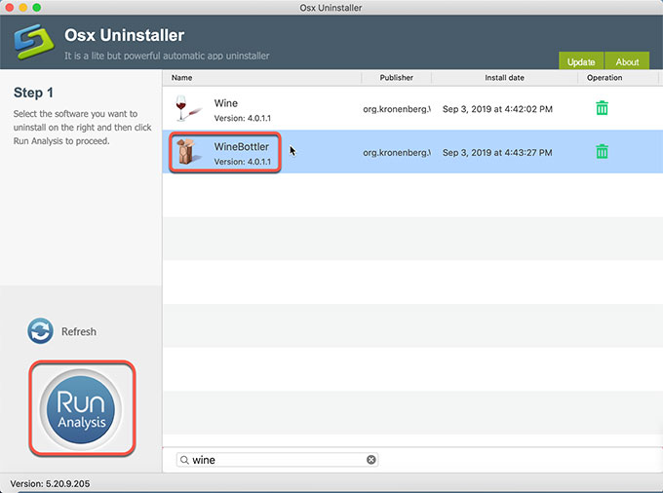Click the Osx Uninstaller logo
The height and width of the screenshot is (493, 663).
(34, 41)
